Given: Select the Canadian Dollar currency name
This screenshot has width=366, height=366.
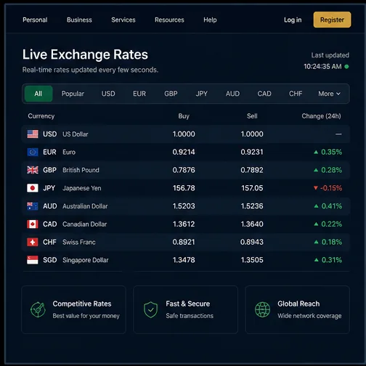Looking at the screenshot, I should point(84,224).
